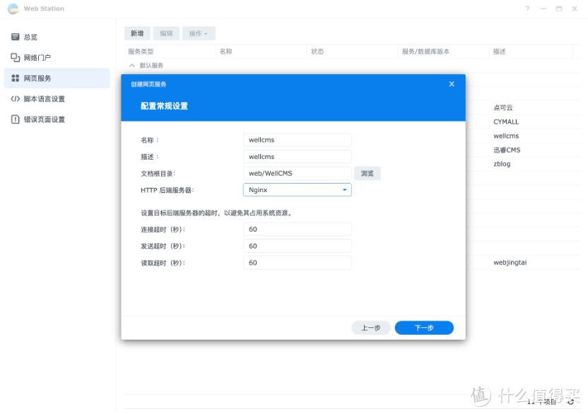
Task: Click the 状态 column header
Action: coord(353,52)
